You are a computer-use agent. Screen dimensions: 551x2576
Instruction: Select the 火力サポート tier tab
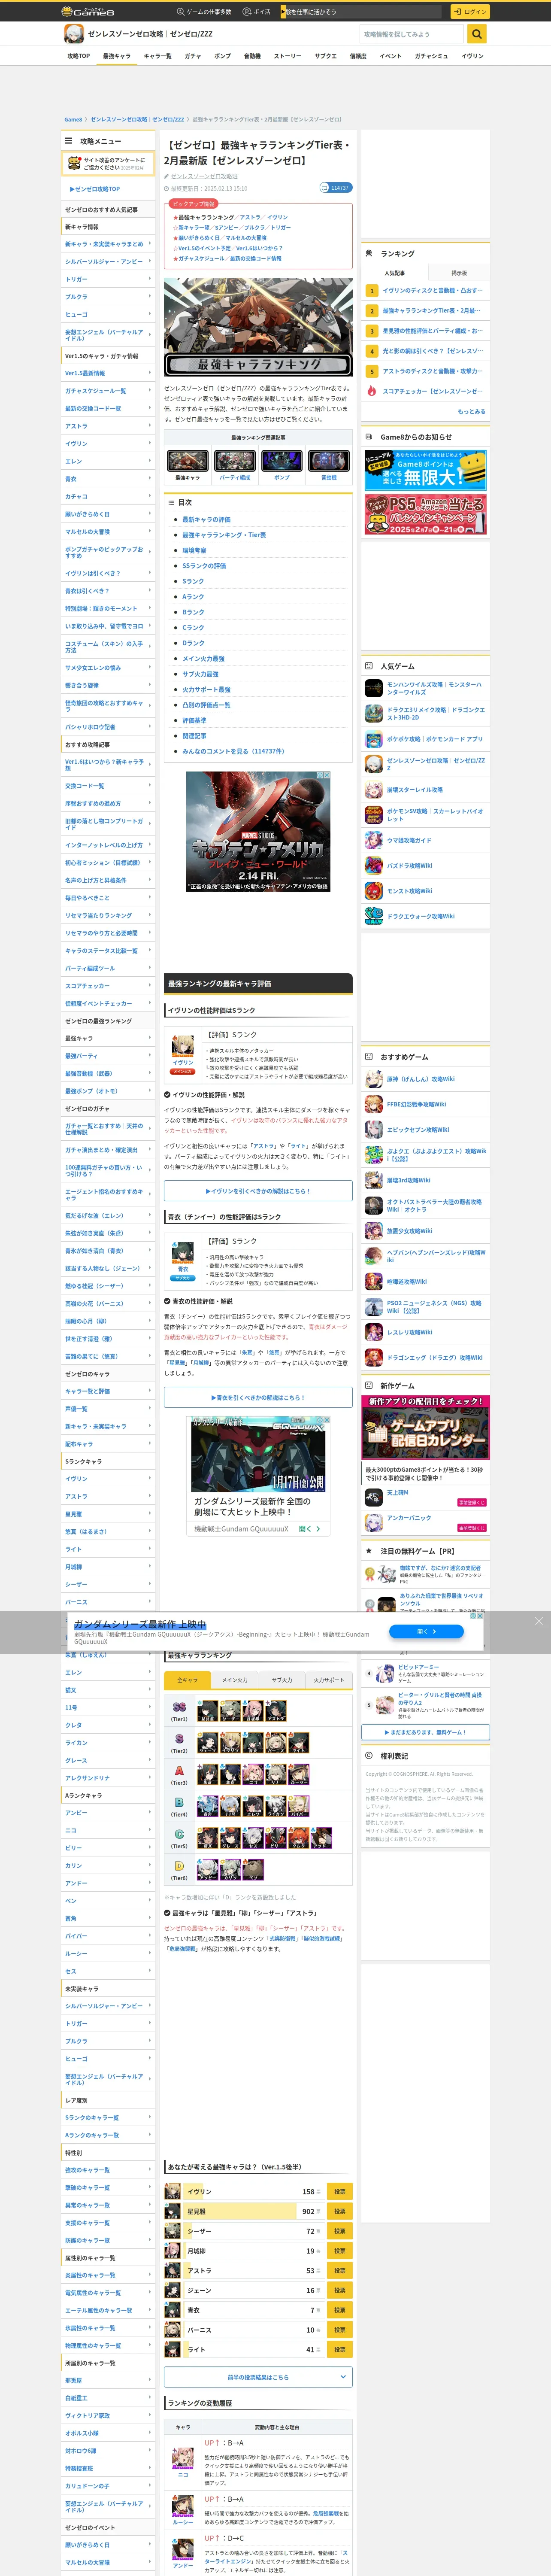[x=329, y=1680]
